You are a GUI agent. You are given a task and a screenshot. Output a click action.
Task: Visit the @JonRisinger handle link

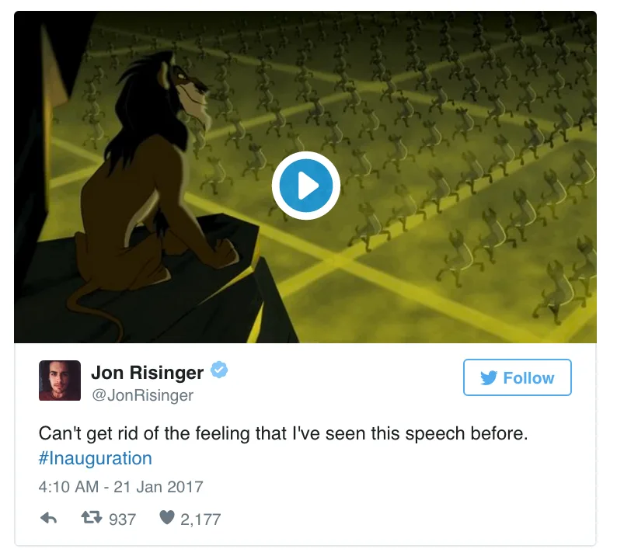pyautogui.click(x=142, y=395)
